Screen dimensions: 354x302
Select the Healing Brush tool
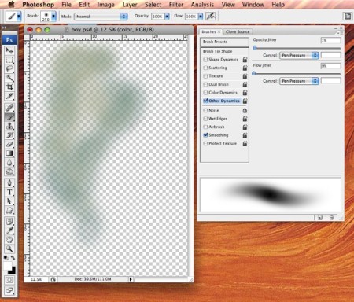pos(9,108)
